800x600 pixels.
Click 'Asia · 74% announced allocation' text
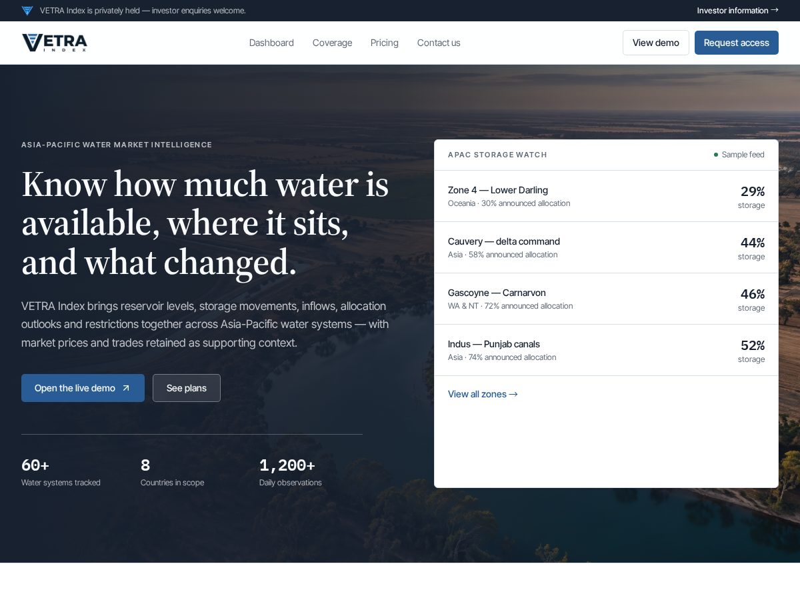tap(502, 357)
